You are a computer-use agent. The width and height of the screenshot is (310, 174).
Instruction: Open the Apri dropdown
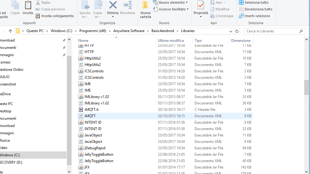coord(218,2)
